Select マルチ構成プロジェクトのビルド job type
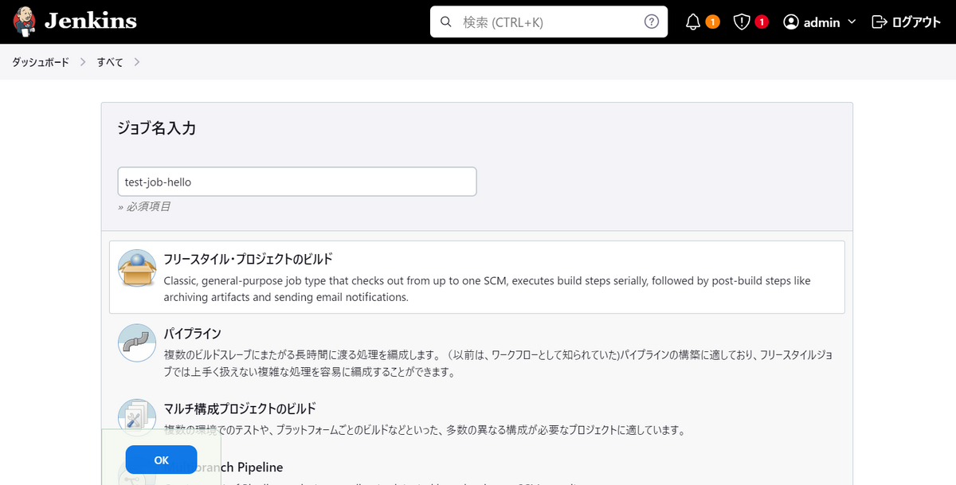 tap(476, 419)
